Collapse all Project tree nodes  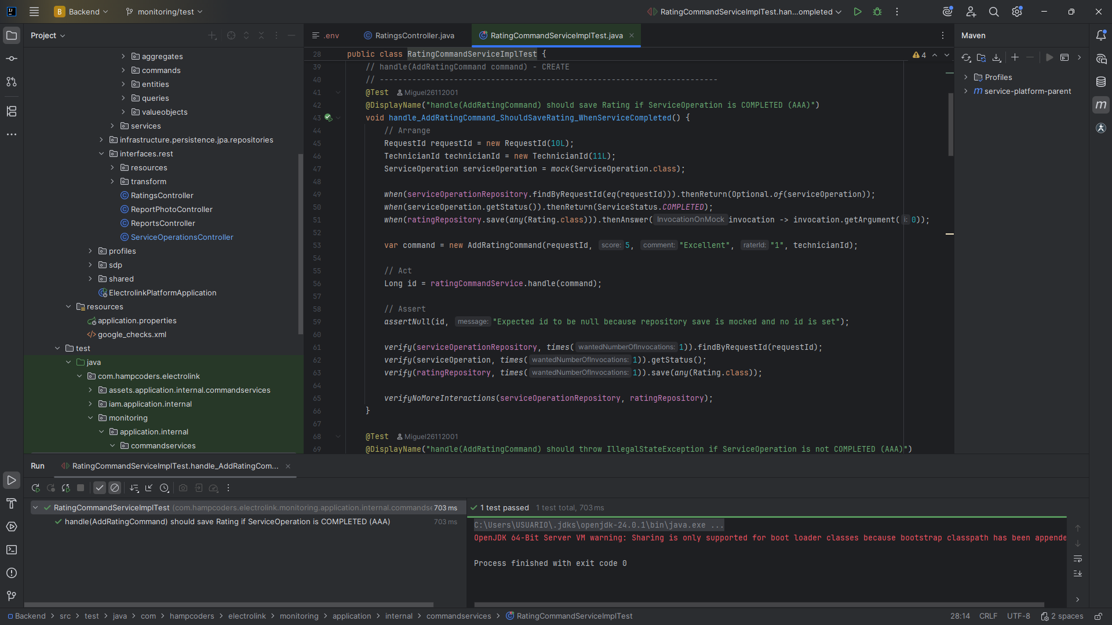tap(261, 35)
